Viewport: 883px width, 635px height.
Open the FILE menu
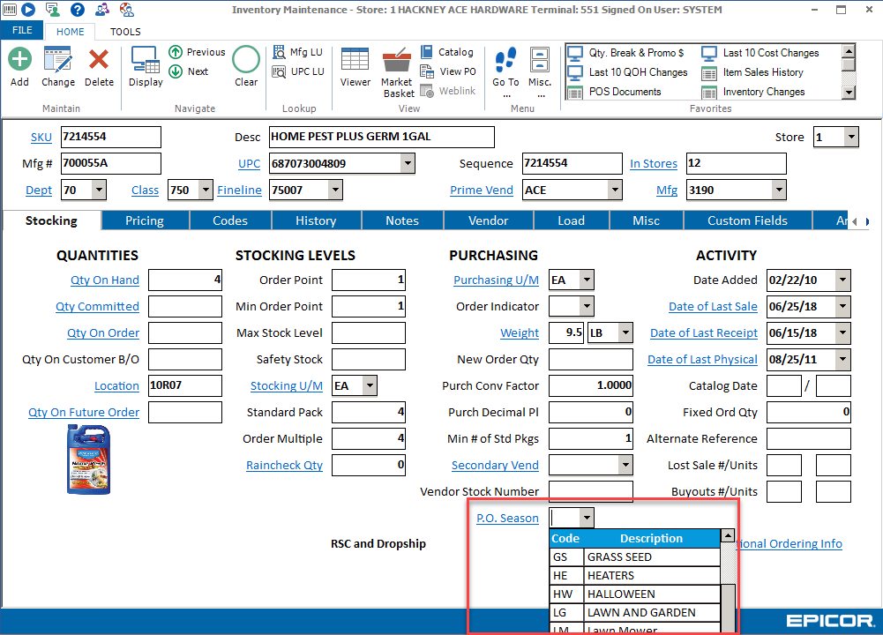coord(22,30)
